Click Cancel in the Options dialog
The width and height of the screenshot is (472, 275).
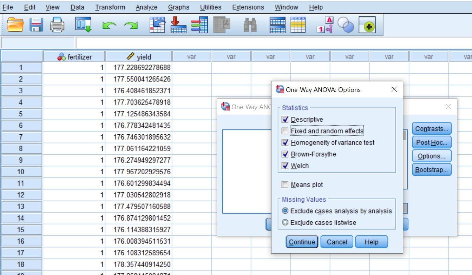337,242
